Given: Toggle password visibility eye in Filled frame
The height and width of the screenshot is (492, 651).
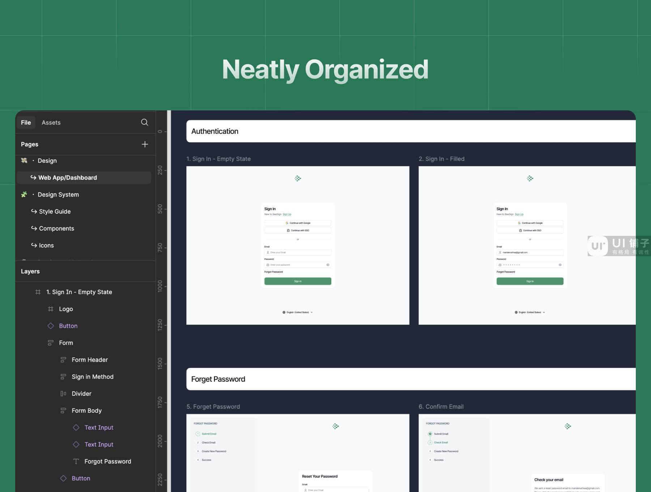Looking at the screenshot, I should [x=560, y=265].
